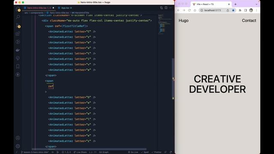Click the notifications bell in status bar
274x154 pixels.
(x=170, y=152)
